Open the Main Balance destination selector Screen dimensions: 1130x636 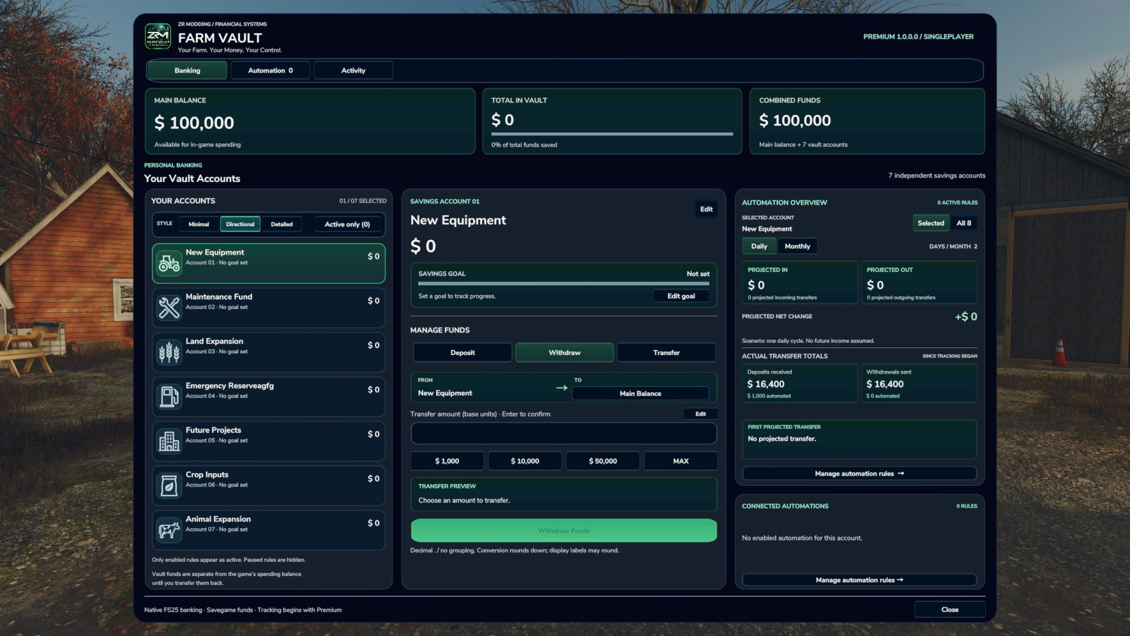point(640,393)
